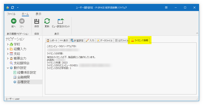The image size is (203, 105).
Task: Open the quick-access toolbar dropdown arrow
Action: coord(18,8)
